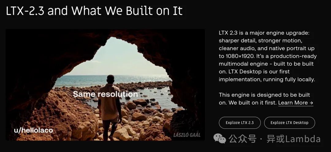
Task: Open the Explore LTX Desktop button
Action: pyautogui.click(x=289, y=123)
